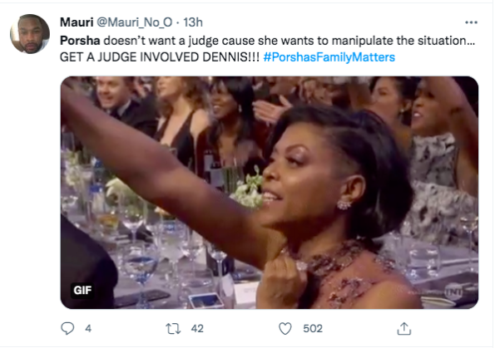This screenshot has height=348, width=495.
Task: Retweet using the arrows icon
Action: [173, 329]
